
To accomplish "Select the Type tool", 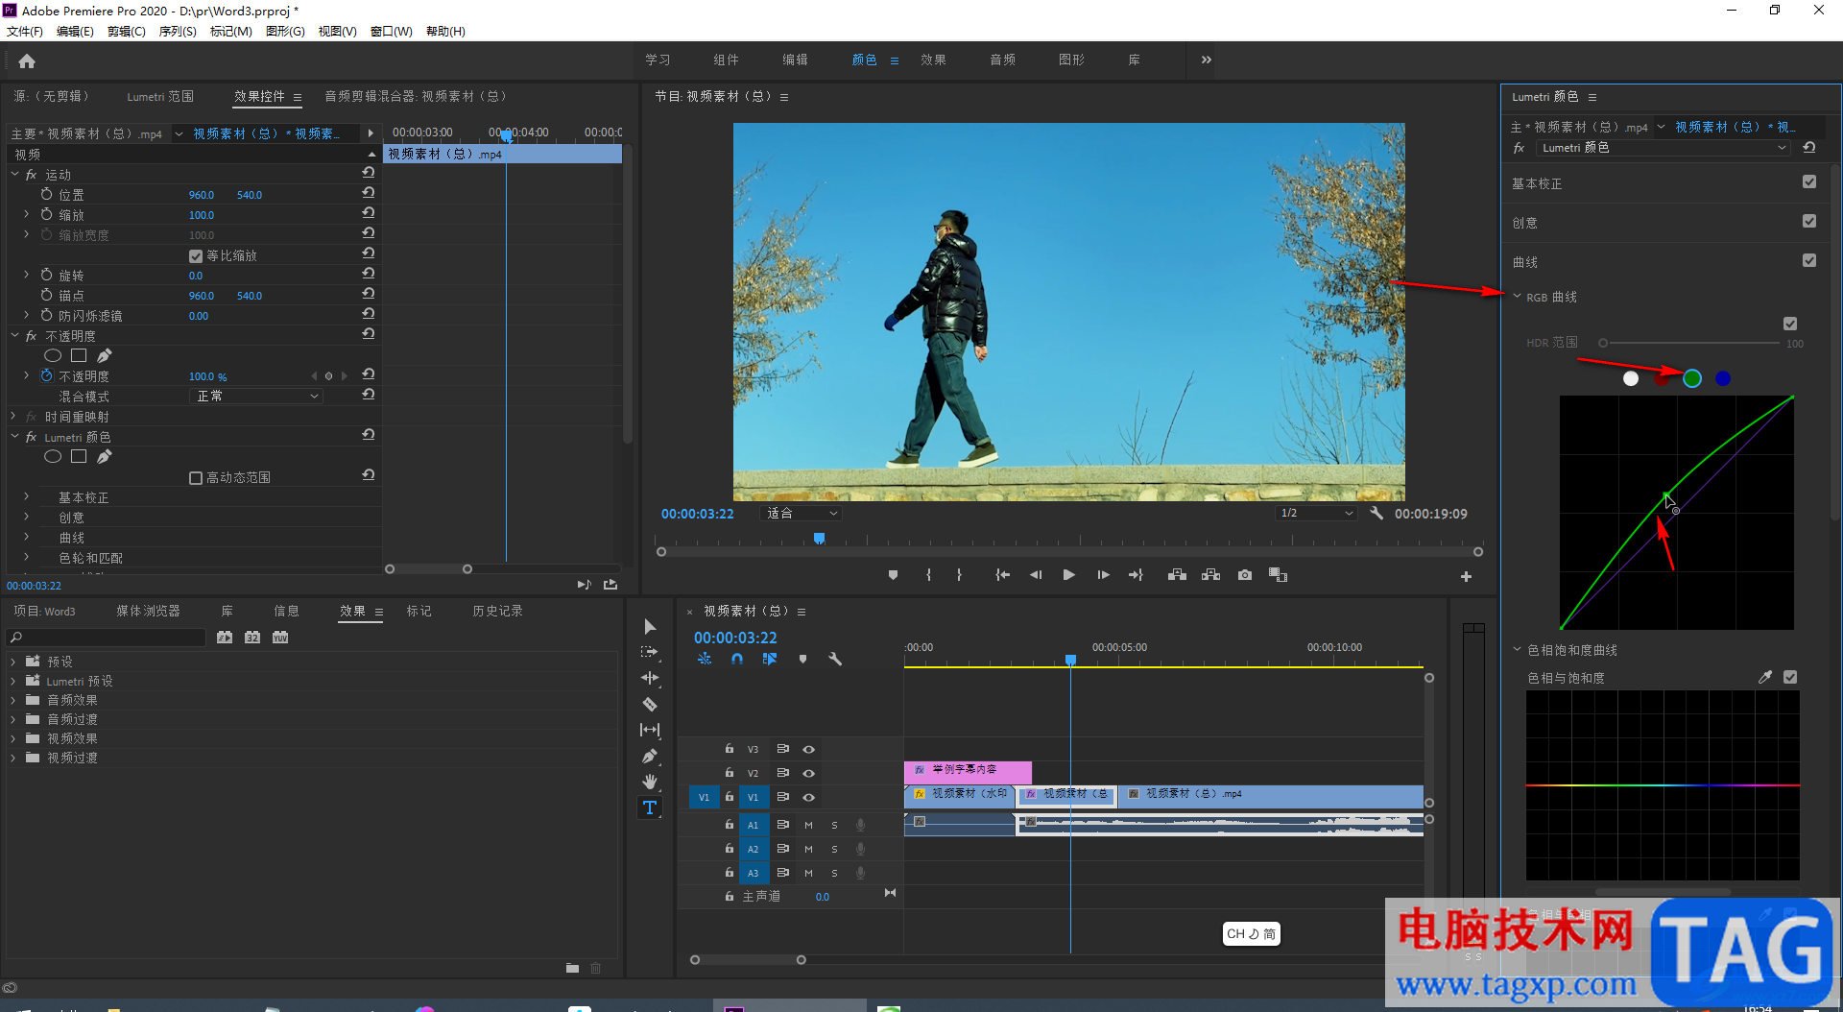I will 650,807.
